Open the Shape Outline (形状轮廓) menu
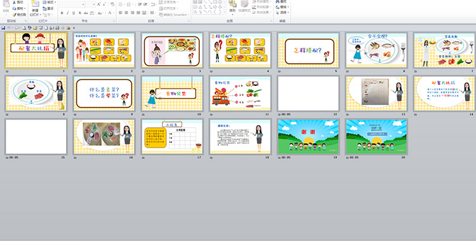This screenshot has width=476, height=241. pyautogui.click(x=262, y=7)
